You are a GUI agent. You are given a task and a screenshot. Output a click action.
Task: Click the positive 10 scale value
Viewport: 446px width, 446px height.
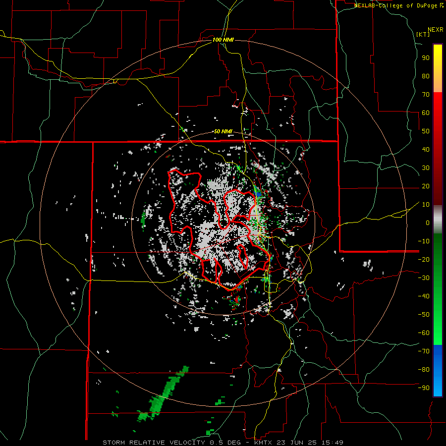[426, 205]
